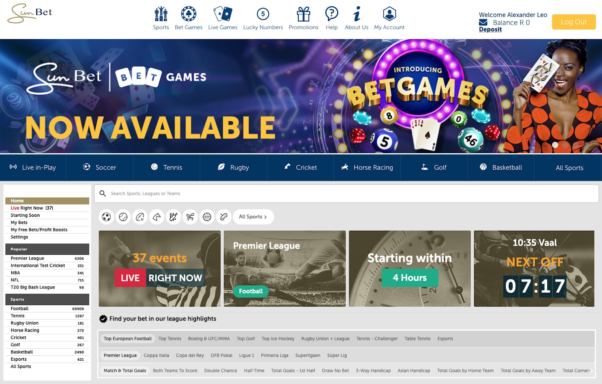Toggle the Premier League league filter pill
602x384 pixels.
pos(120,355)
